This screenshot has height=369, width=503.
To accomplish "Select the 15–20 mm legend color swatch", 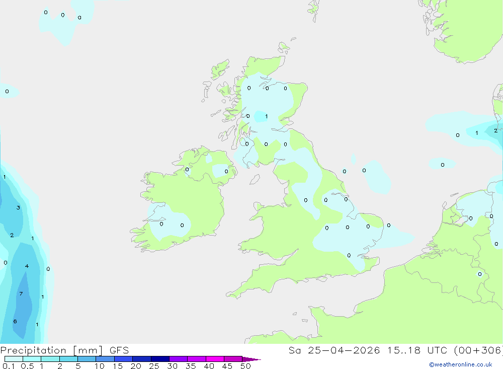I will [x=124, y=359].
